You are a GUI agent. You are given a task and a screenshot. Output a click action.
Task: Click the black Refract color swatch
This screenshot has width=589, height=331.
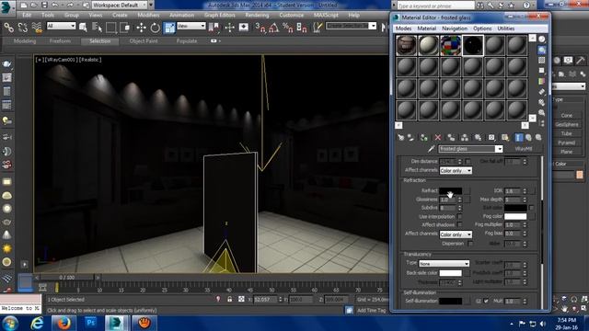pos(450,191)
